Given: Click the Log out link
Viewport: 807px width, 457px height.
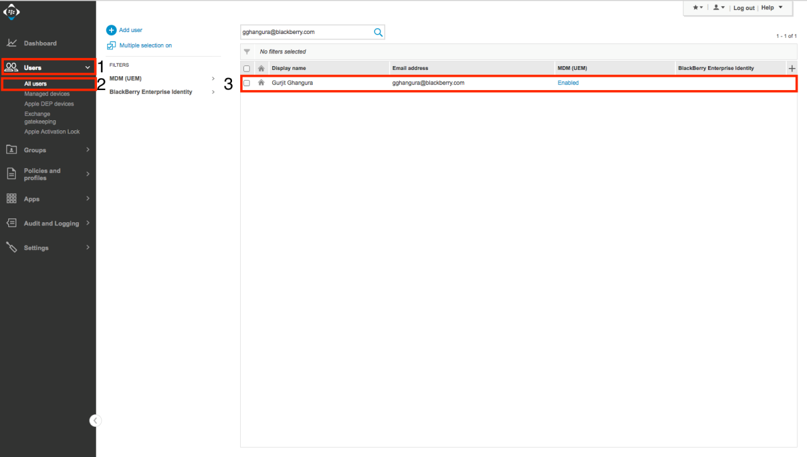Looking at the screenshot, I should 744,8.
